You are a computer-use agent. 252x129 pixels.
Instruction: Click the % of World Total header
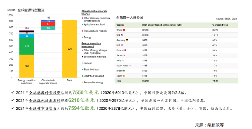(221, 25)
